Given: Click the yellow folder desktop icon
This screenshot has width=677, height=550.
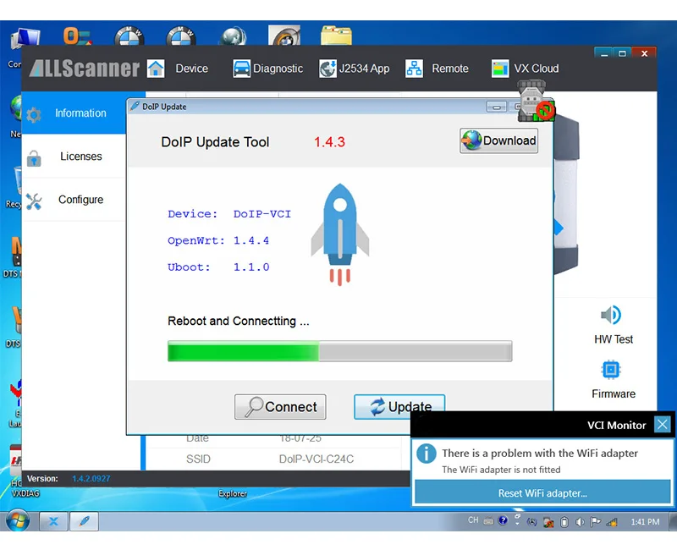Looking at the screenshot, I should click(x=336, y=36).
